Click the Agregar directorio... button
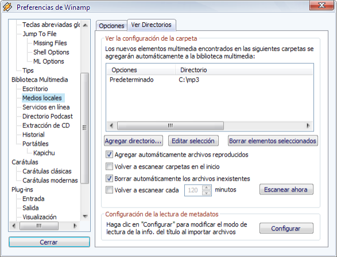The image size is (337, 257). click(x=133, y=141)
